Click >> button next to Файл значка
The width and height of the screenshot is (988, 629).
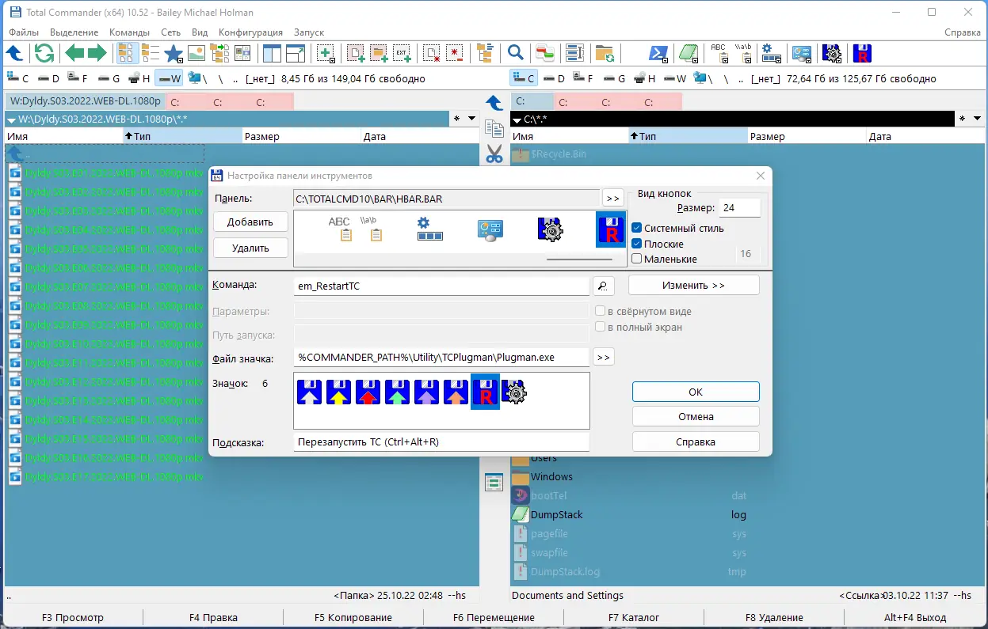pyautogui.click(x=604, y=358)
